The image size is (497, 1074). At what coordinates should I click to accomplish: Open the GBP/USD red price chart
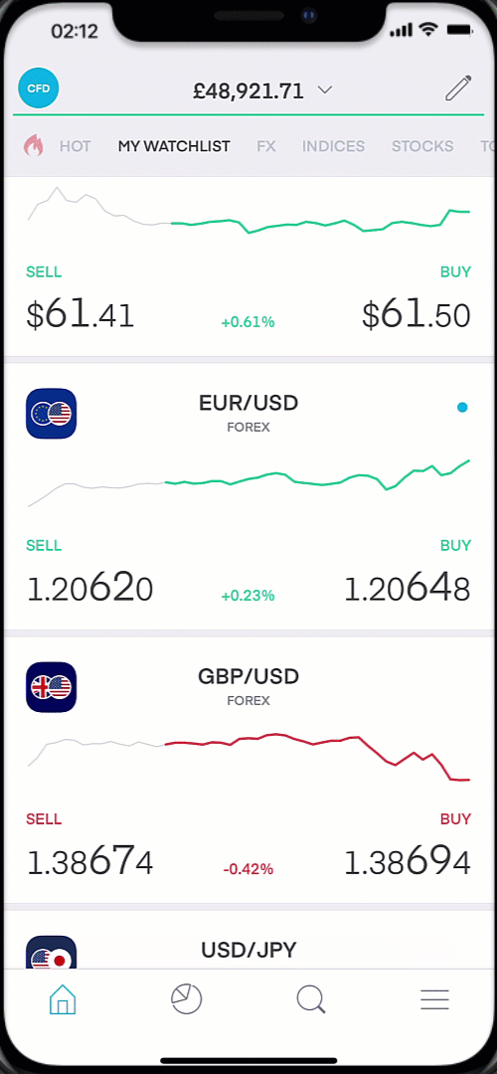[249, 758]
